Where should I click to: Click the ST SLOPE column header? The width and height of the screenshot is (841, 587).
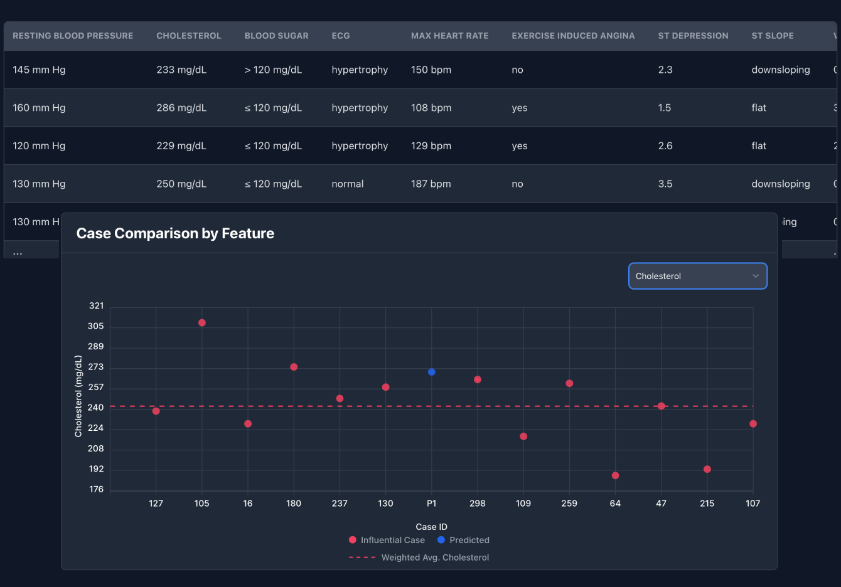pos(773,36)
